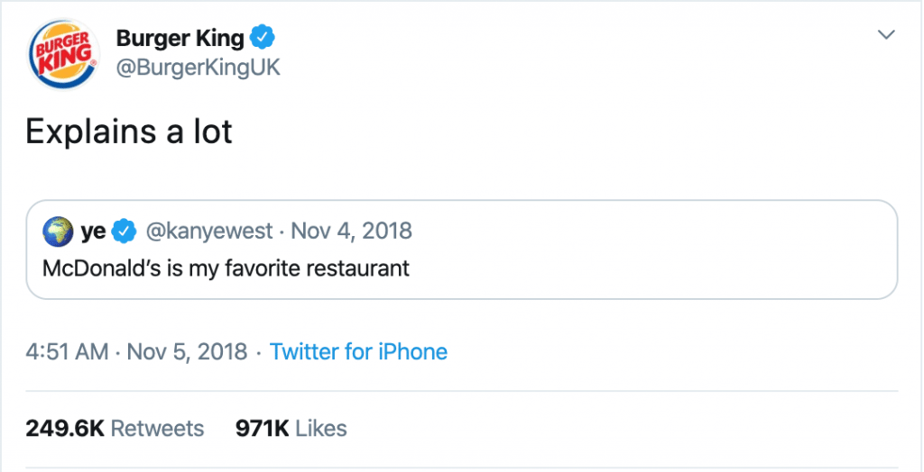
Task: Click the 249.6K retweet count number
Action: [x=64, y=428]
